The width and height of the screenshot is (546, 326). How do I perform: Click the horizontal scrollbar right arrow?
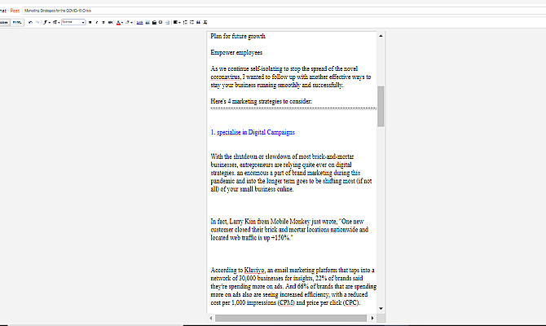coord(372,318)
